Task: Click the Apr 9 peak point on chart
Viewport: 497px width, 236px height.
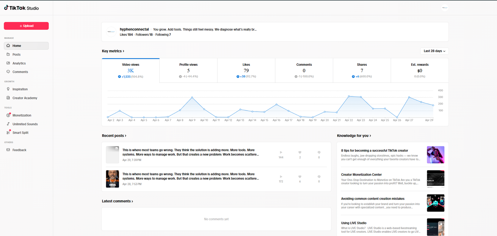Action: [192, 97]
